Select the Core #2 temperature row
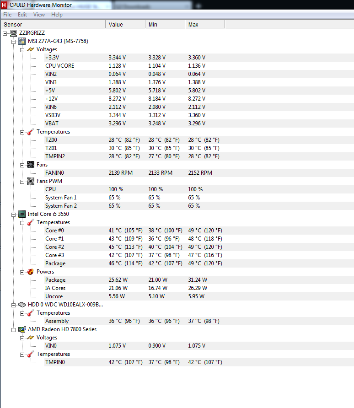This screenshot has width=354, height=408. tap(199, 247)
